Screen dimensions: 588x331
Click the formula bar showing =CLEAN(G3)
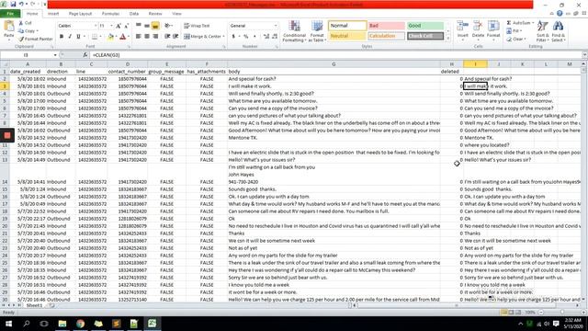coord(335,55)
